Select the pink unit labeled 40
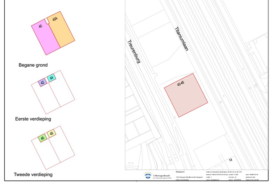Screen dimensions: 273x182 45,38
